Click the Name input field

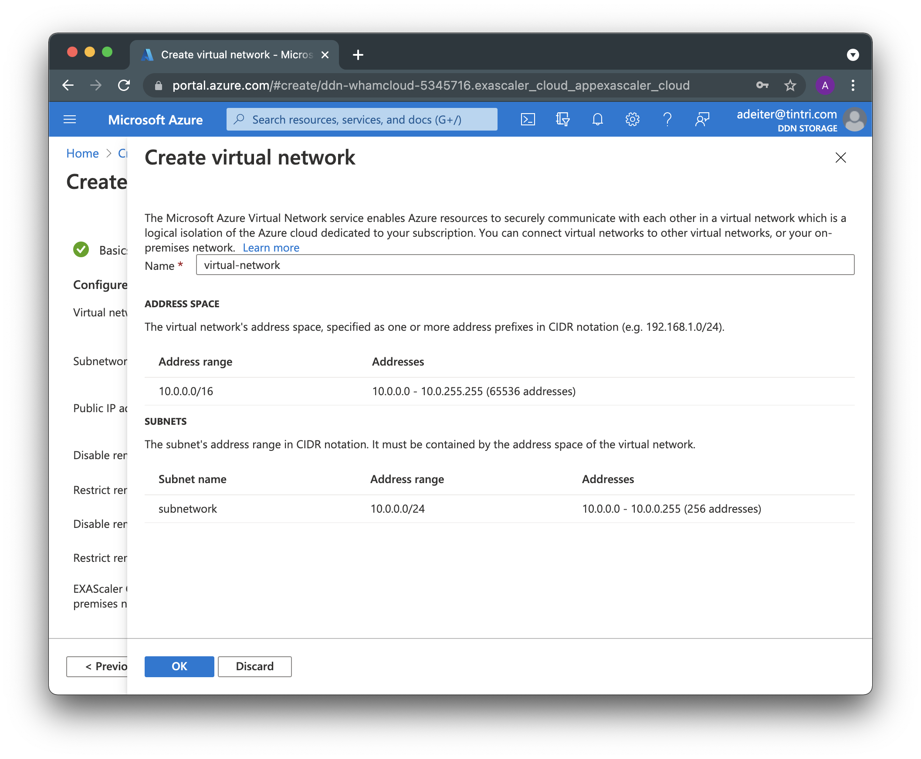[525, 265]
